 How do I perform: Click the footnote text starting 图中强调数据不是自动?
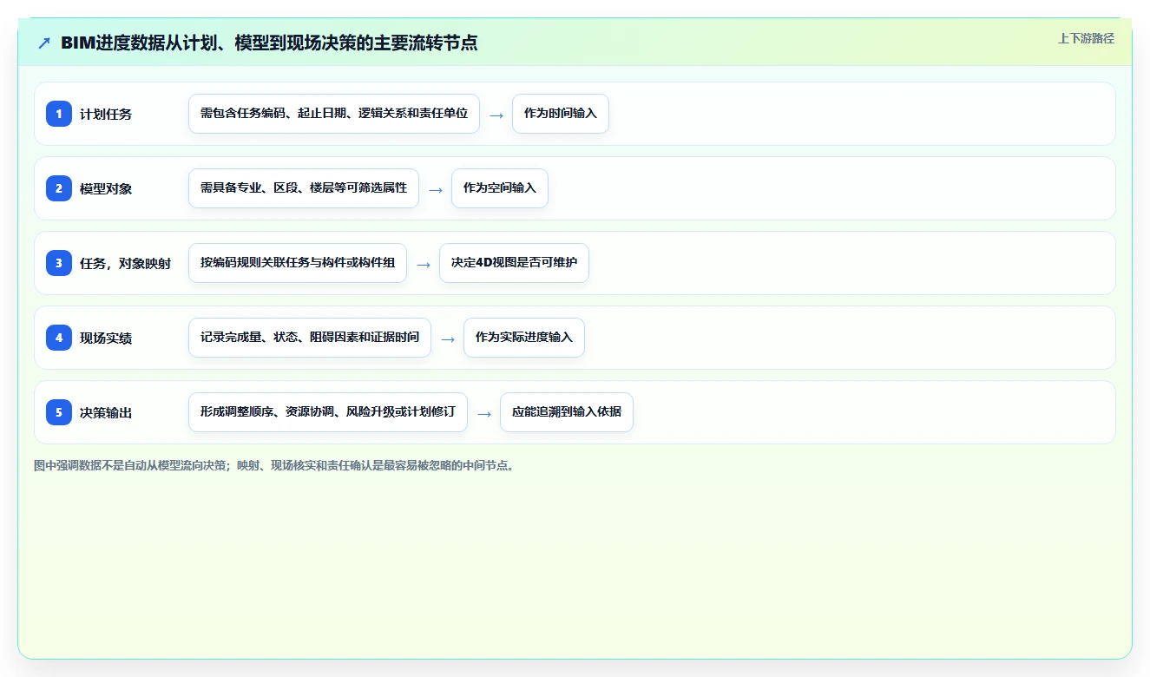pyautogui.click(x=276, y=465)
